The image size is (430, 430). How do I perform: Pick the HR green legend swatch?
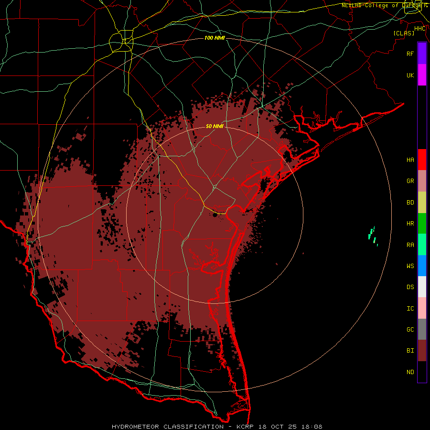pos(422,224)
